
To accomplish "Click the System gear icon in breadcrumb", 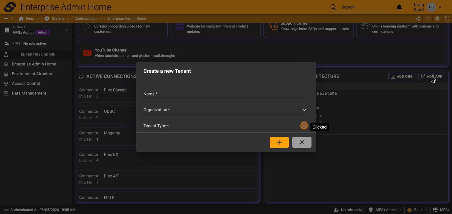I will [47, 19].
